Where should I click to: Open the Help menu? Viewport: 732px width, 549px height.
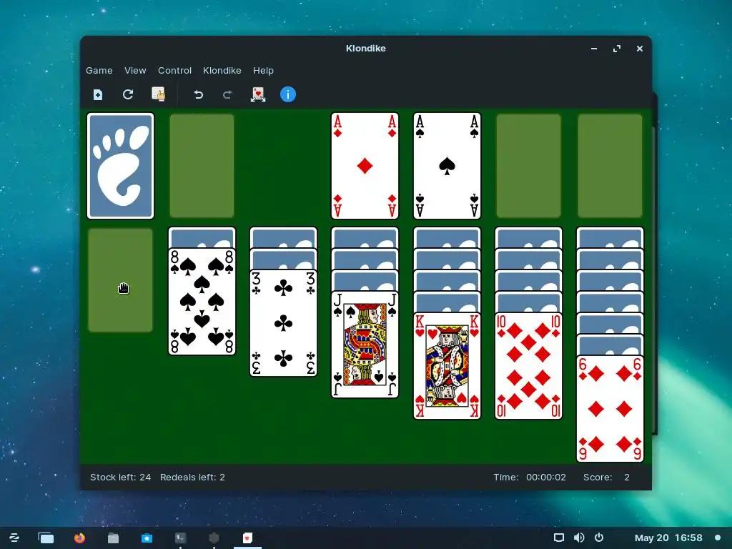click(263, 71)
